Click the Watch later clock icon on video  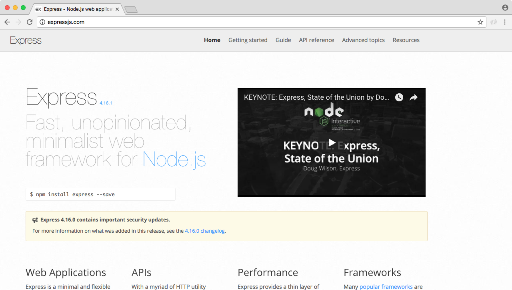tap(399, 97)
